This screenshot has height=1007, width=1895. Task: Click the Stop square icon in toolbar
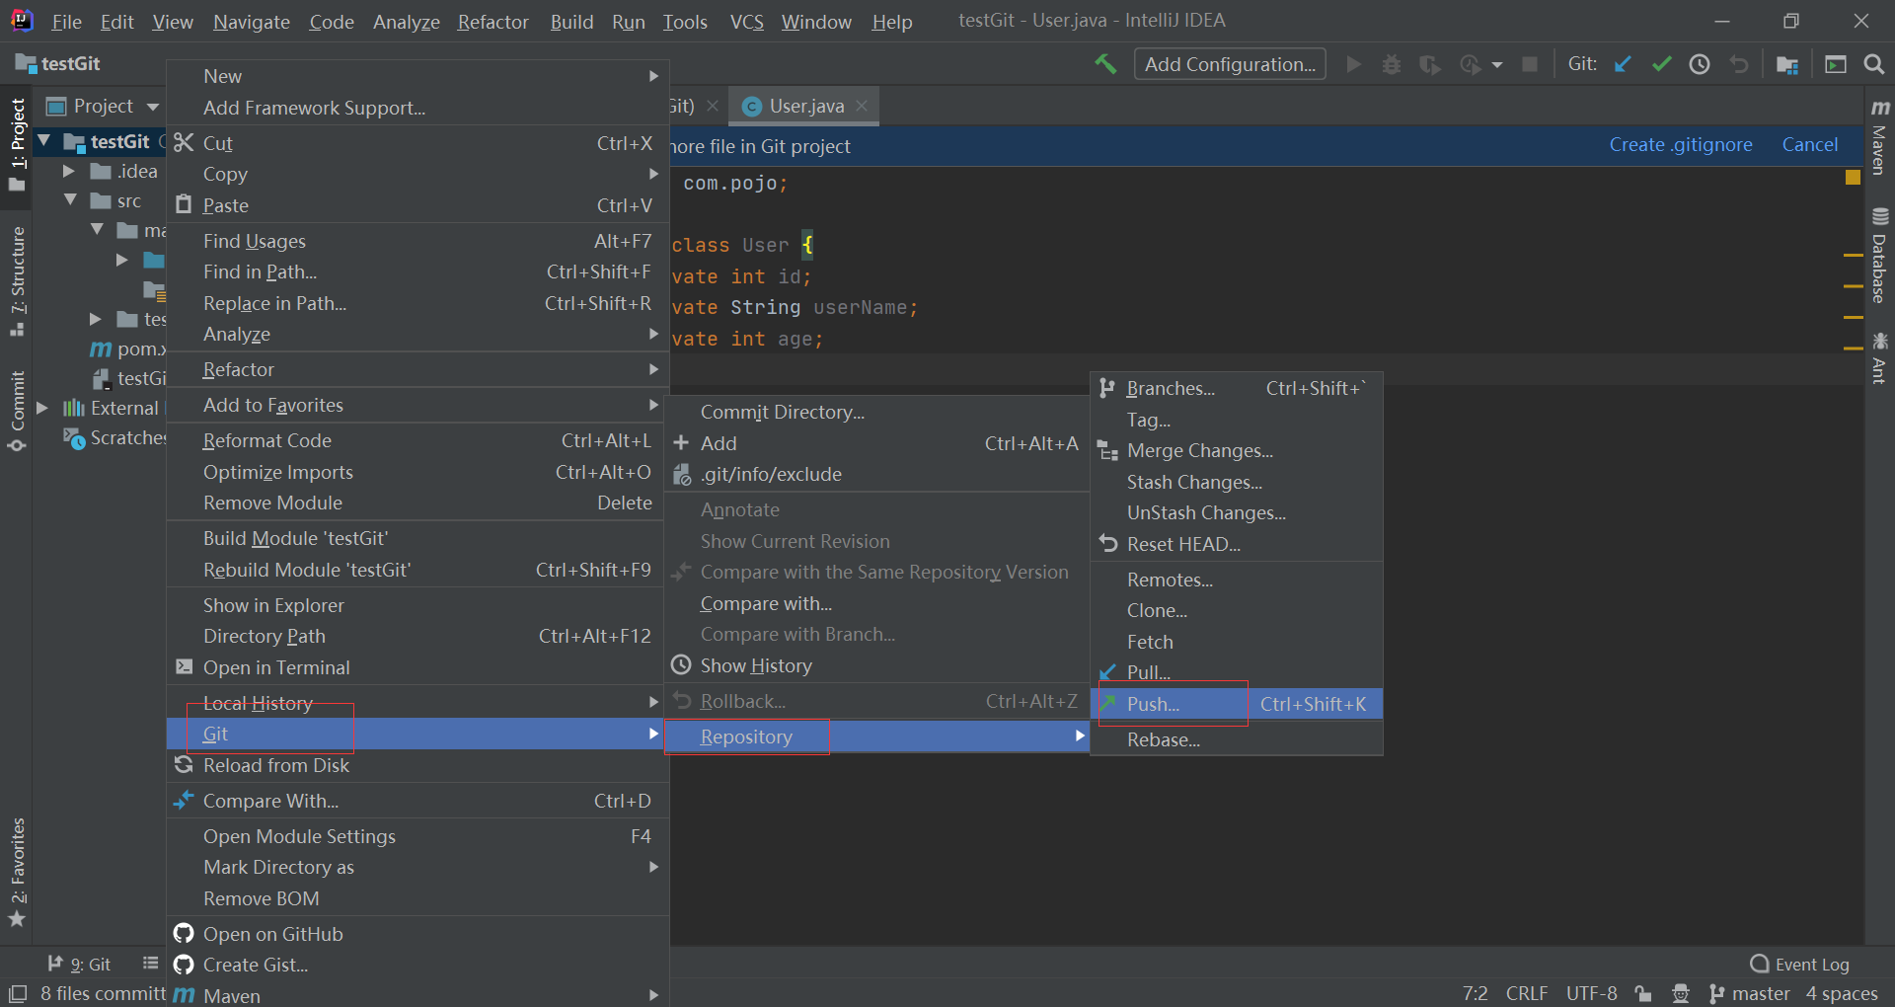pyautogui.click(x=1530, y=64)
